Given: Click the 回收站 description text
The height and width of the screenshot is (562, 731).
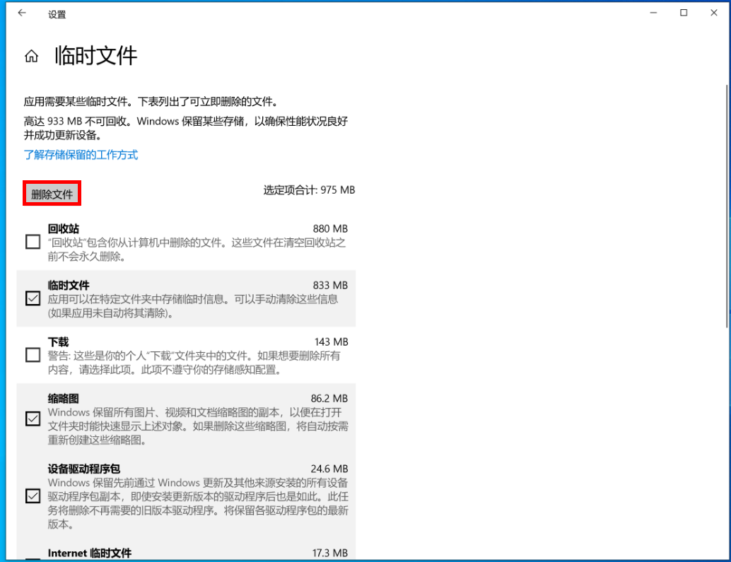Looking at the screenshot, I should coord(197,250).
